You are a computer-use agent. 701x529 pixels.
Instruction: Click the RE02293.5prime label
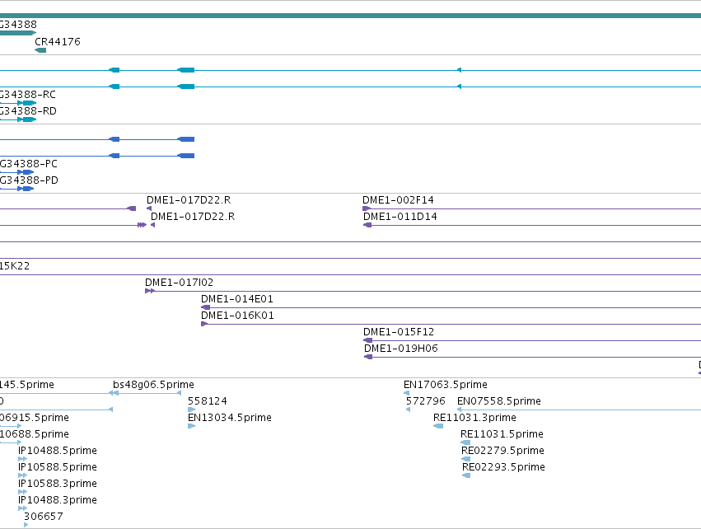point(503,467)
